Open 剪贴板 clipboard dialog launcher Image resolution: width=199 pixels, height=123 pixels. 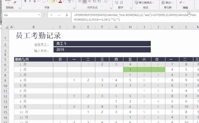[x=19, y=8]
